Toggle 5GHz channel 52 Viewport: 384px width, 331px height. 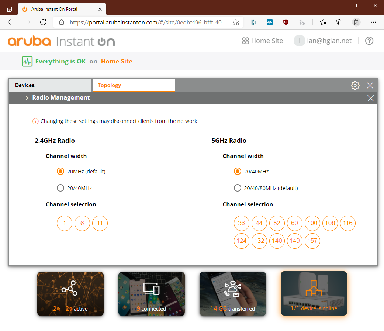[277, 223]
